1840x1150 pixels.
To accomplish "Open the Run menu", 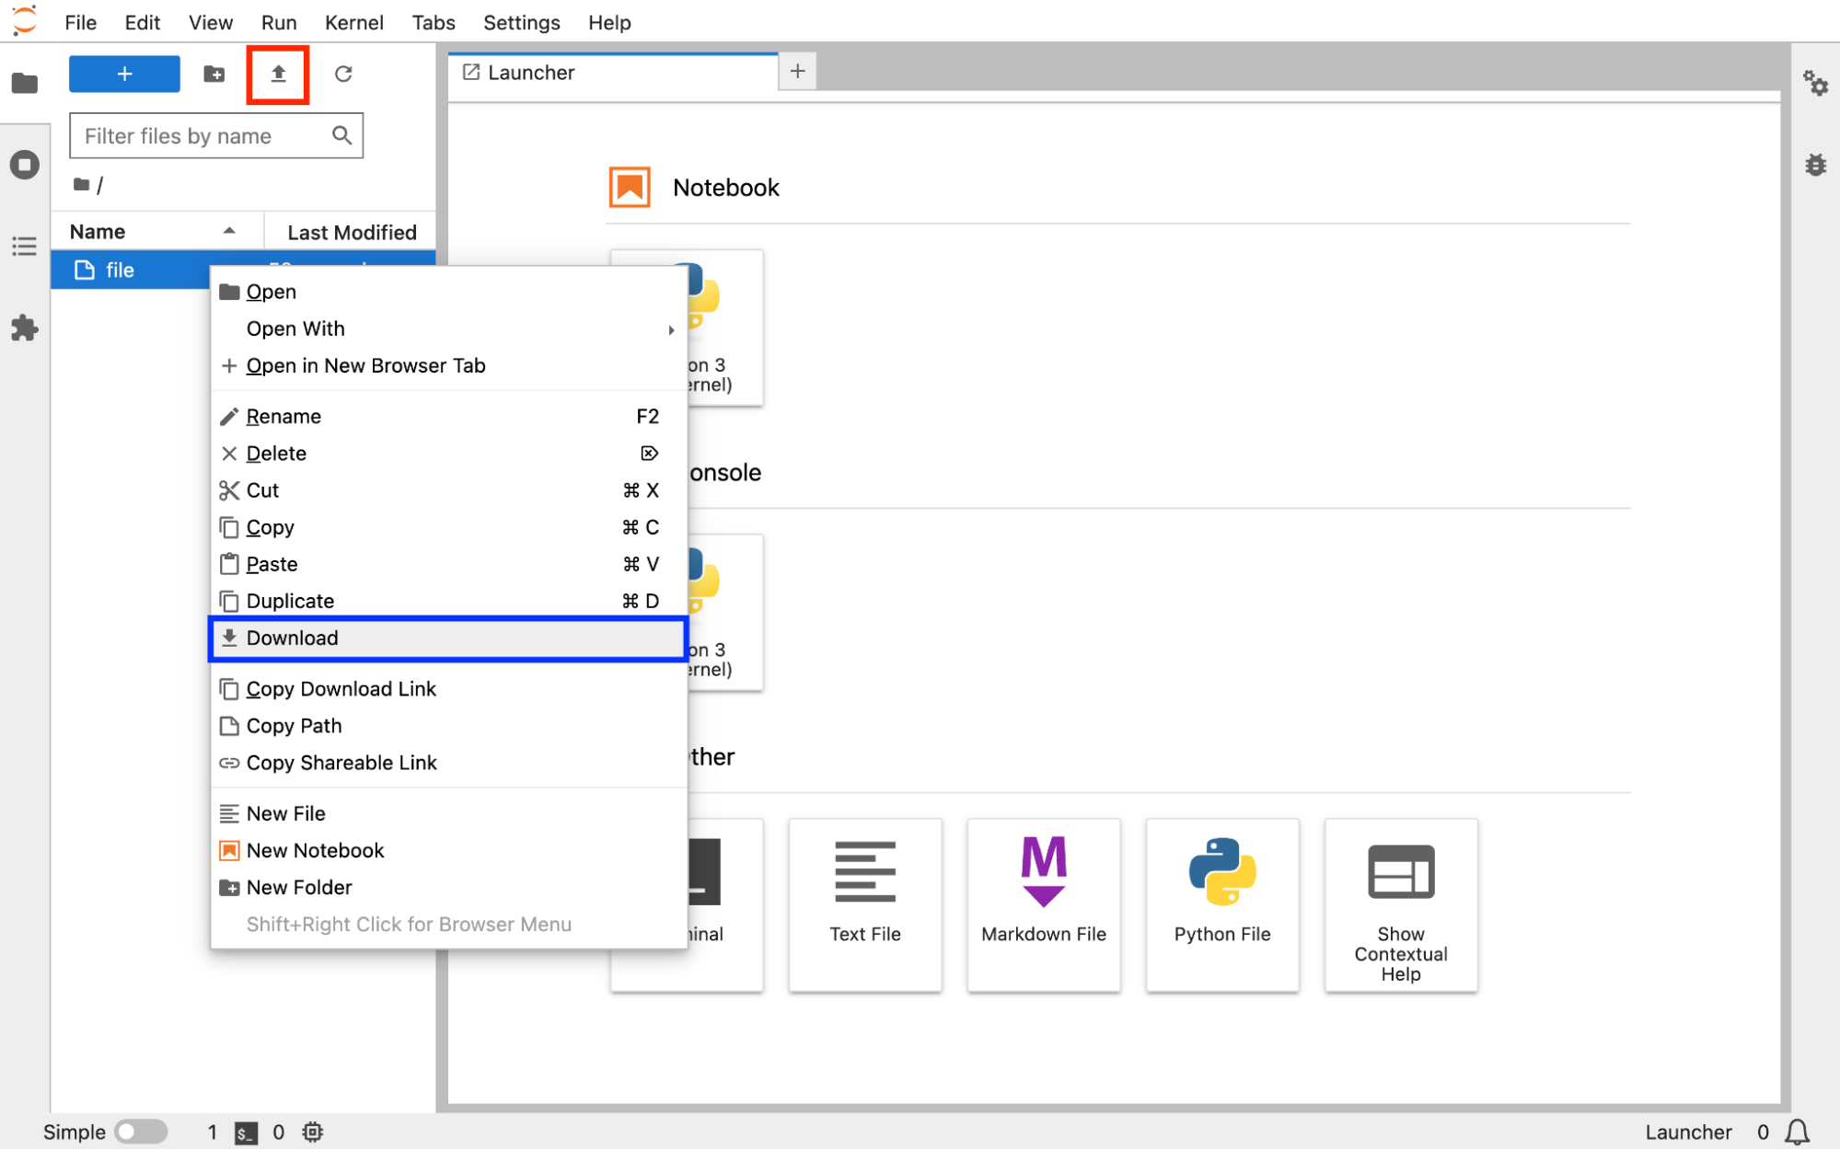I will click(279, 22).
